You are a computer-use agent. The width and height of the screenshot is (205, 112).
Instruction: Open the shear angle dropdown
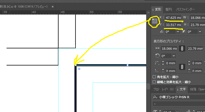tap(200, 32)
